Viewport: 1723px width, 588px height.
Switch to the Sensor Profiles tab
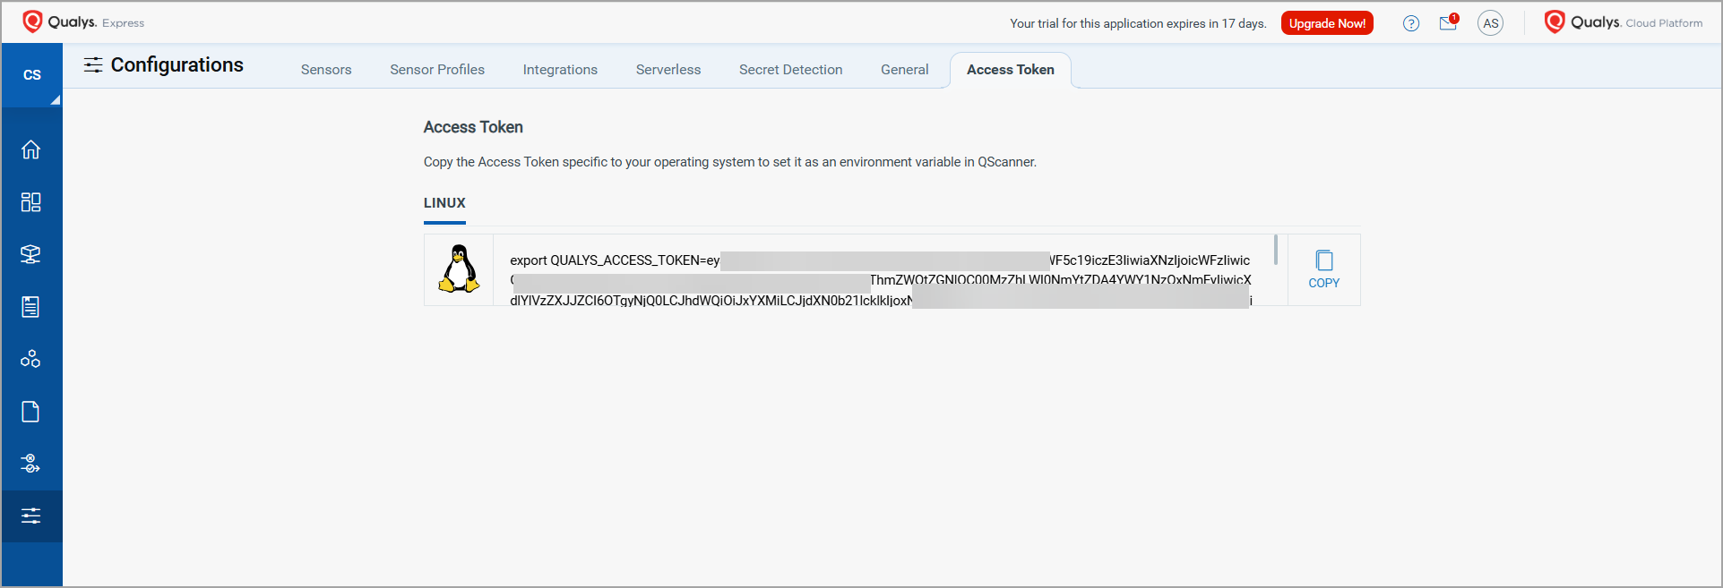(x=437, y=70)
